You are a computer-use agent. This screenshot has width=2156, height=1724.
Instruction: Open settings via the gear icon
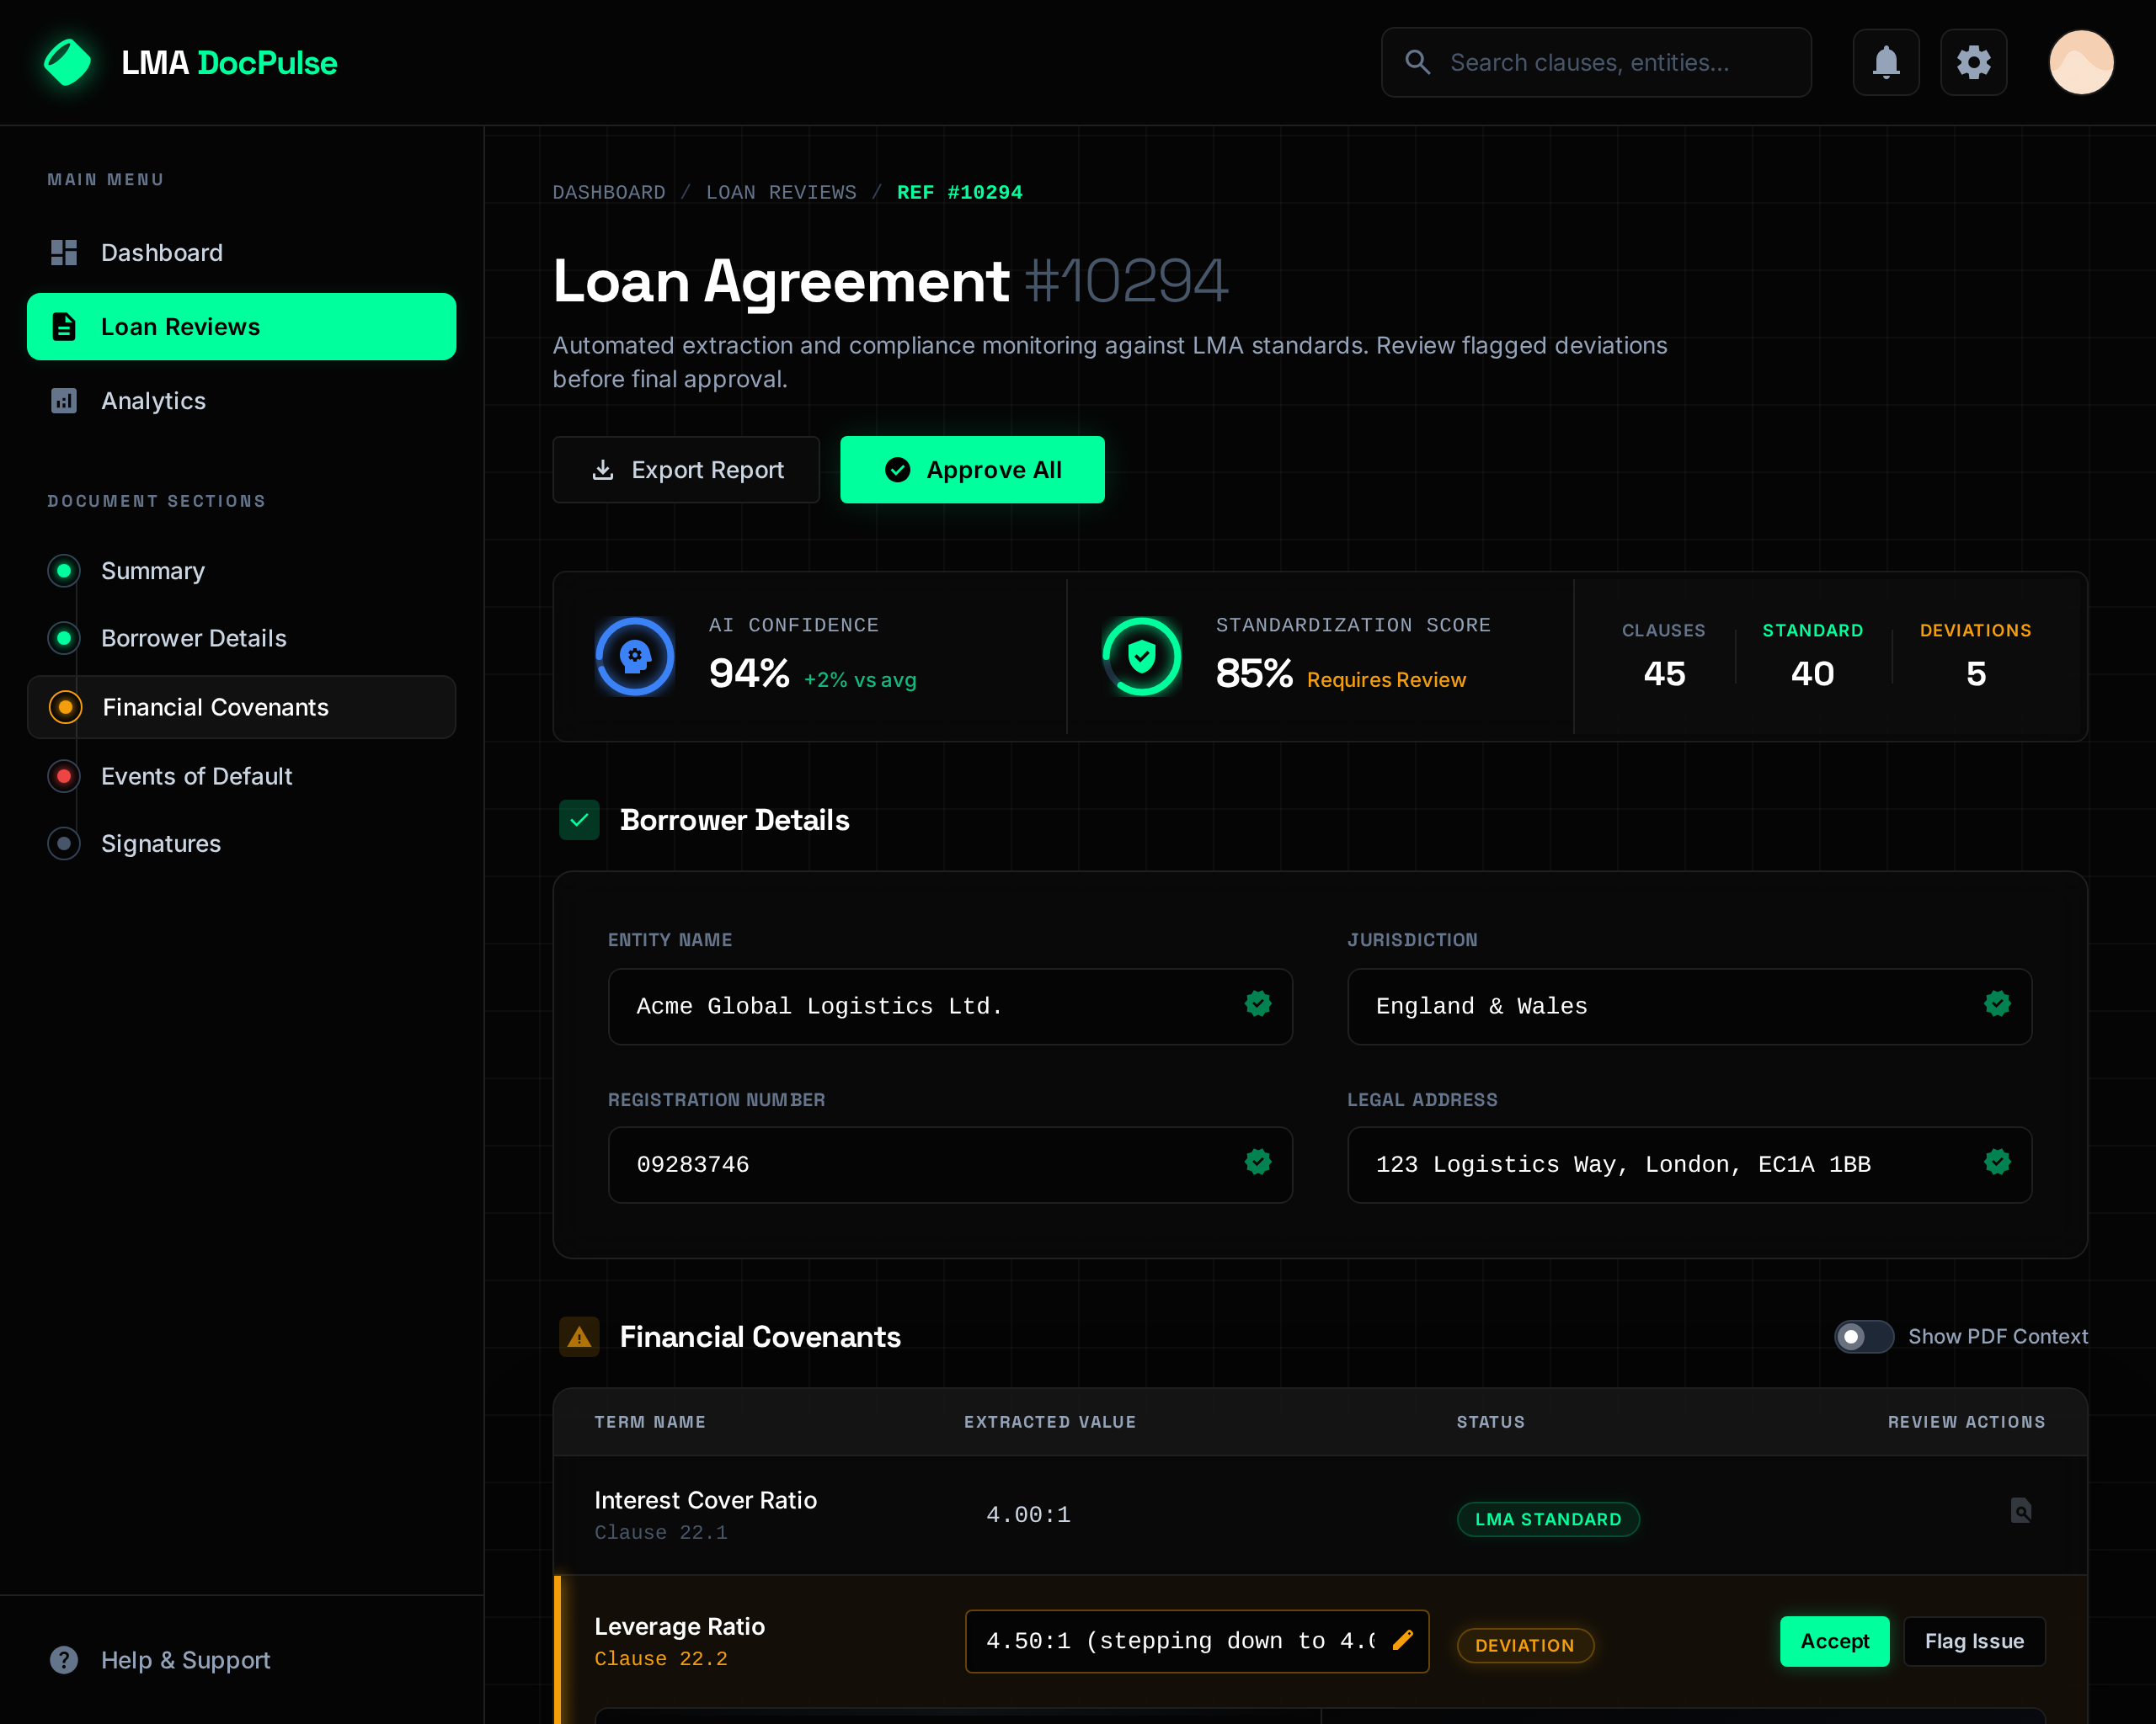[1973, 63]
